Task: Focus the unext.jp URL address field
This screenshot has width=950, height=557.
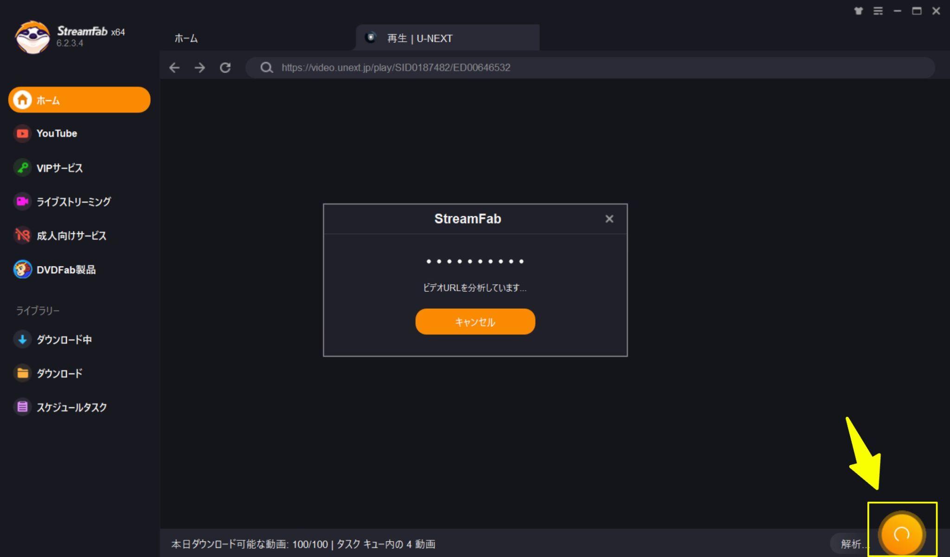Action: point(590,68)
